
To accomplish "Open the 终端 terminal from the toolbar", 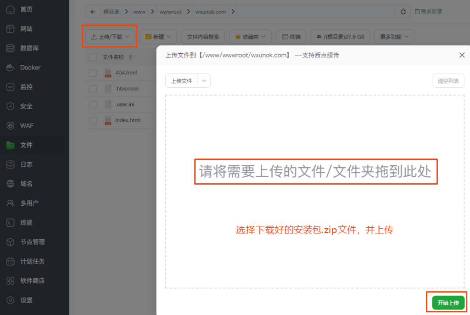I will (x=291, y=36).
